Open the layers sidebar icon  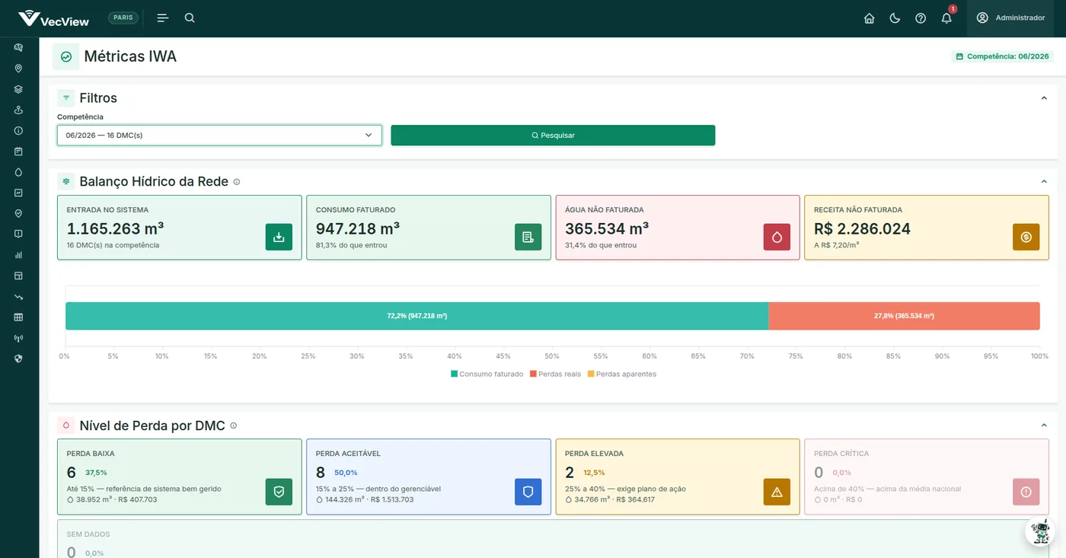18,89
